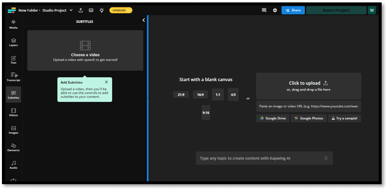Import from Google Photos

[x=309, y=118]
